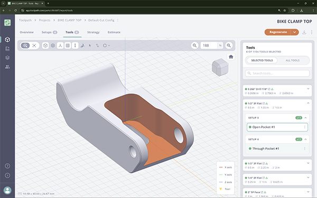
Task: Select the ALL TOOLS toggle
Action: (293, 60)
